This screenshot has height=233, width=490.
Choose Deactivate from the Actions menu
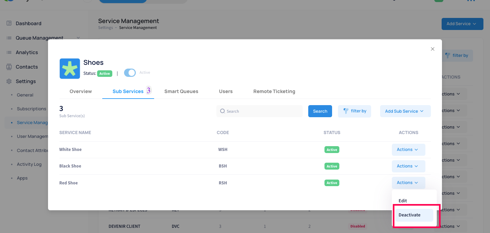point(414,215)
